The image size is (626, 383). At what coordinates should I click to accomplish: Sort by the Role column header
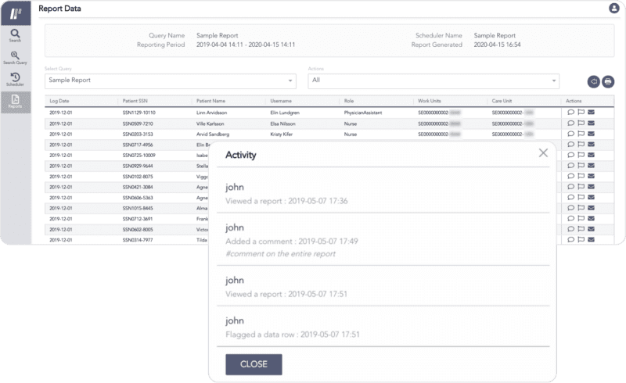pos(349,102)
